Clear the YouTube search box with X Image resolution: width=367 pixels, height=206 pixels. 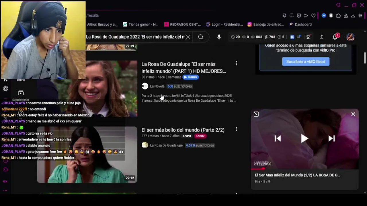coord(188,37)
